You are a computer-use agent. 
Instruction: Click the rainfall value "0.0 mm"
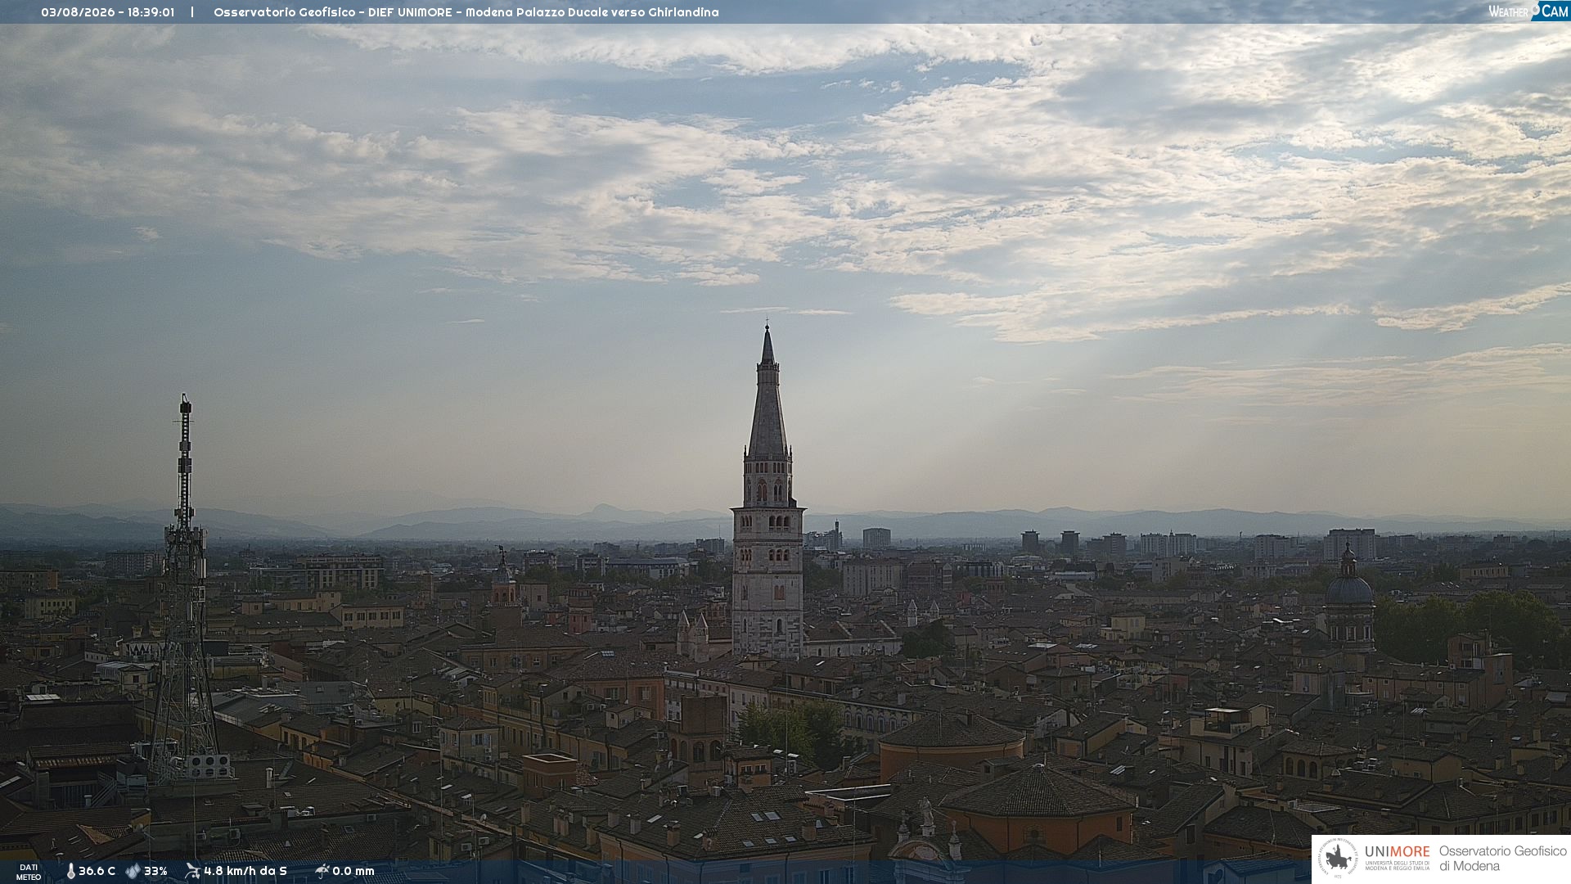point(353,871)
